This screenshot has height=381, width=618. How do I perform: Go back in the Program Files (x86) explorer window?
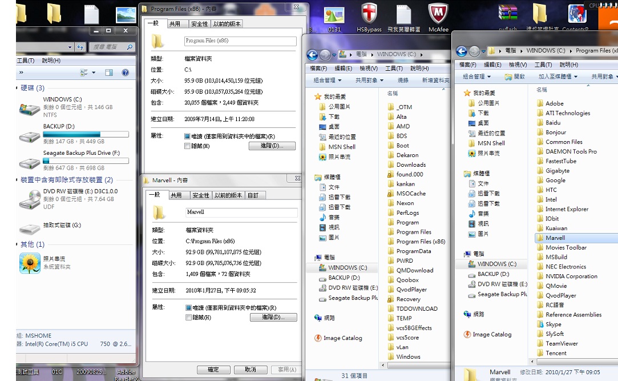462,51
